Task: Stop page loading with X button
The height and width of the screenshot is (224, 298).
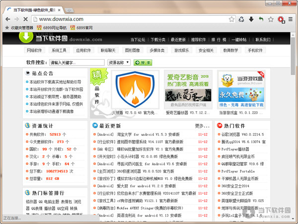Action: [x=25, y=19]
